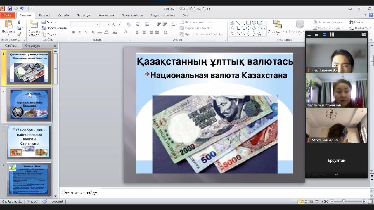
Task: Expand the shapes gallery more arrow
Action: 264,34
